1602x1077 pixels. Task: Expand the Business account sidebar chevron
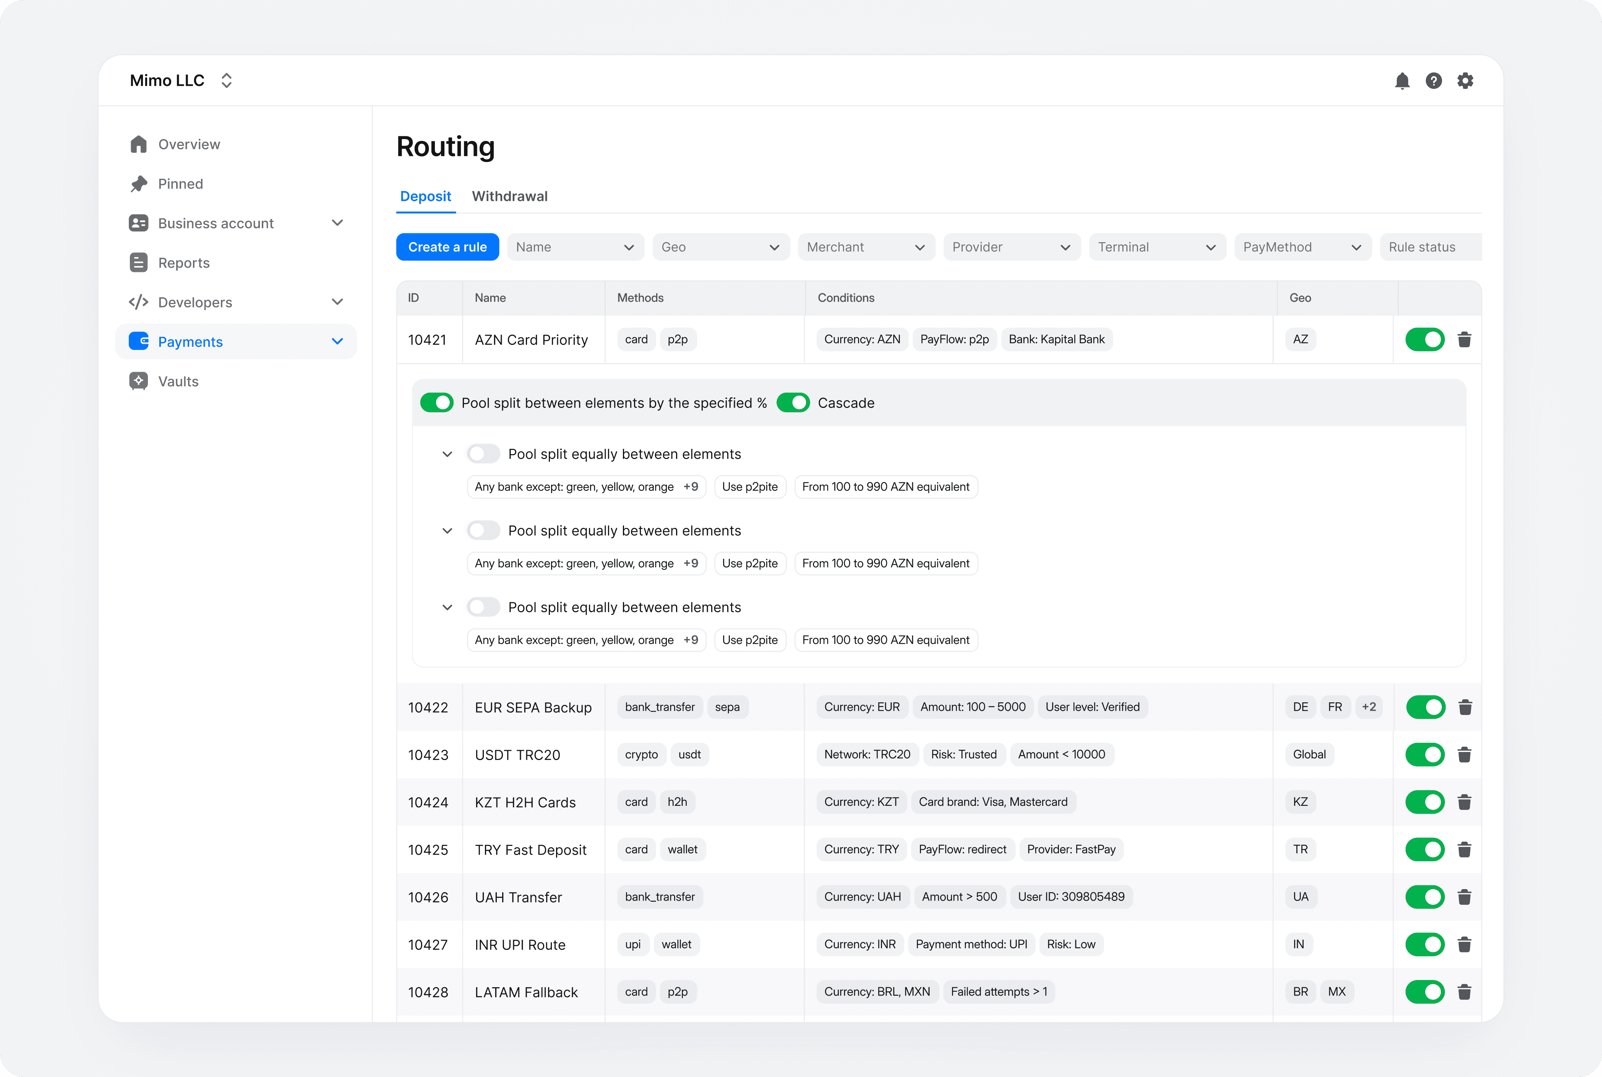pos(337,223)
